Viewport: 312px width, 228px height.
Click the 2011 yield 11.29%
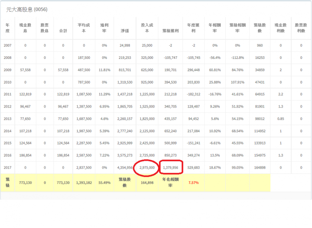(x=104, y=94)
